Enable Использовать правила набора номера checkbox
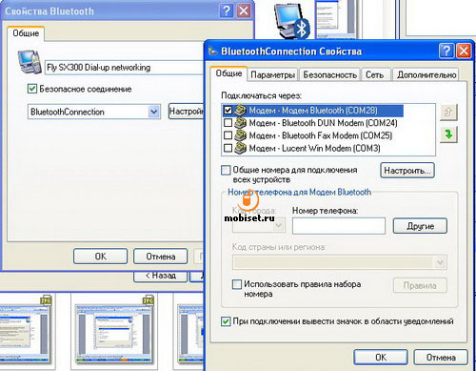 [x=237, y=284]
